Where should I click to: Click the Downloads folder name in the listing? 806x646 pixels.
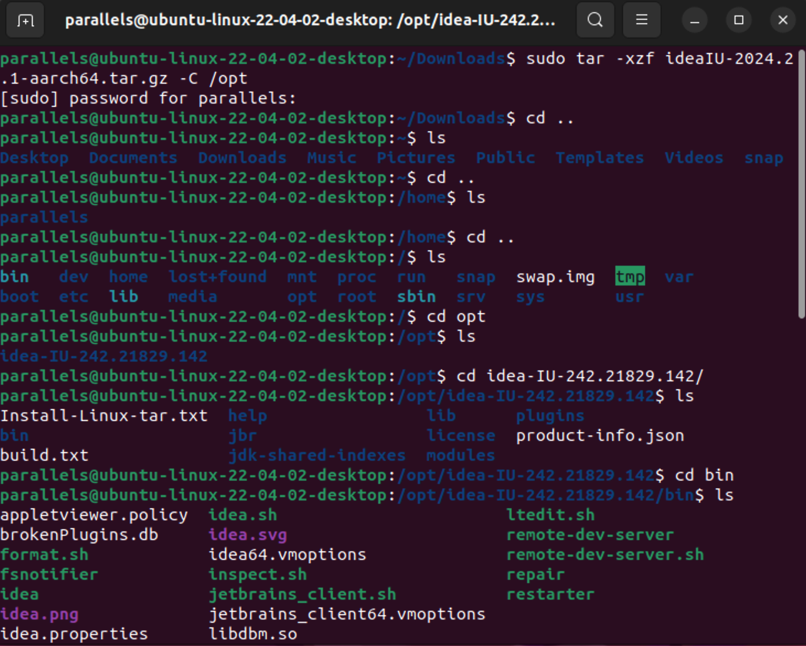coord(242,157)
